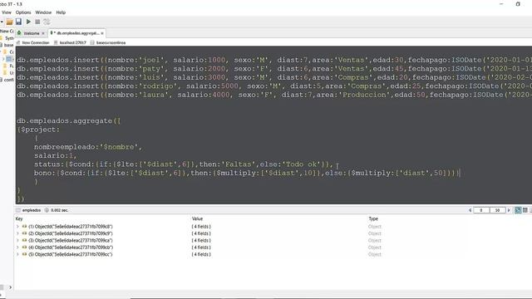Click the clock icon beside execution time
Viewport: 532px width, 299px height.
click(47, 210)
